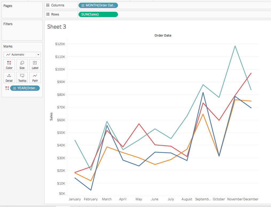Expand the YEAR(Order Date) pill plus sign
Viewport: 271px width, 207px height.
[x=14, y=88]
